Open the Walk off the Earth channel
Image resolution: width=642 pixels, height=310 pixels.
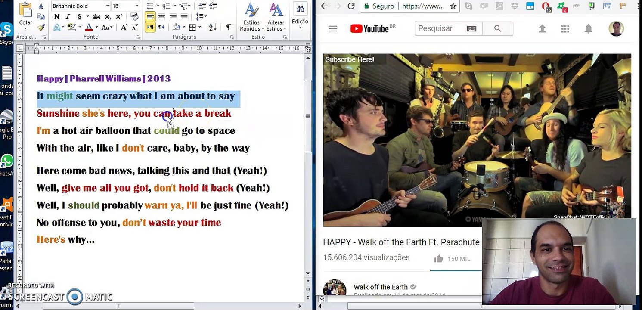pos(381,287)
